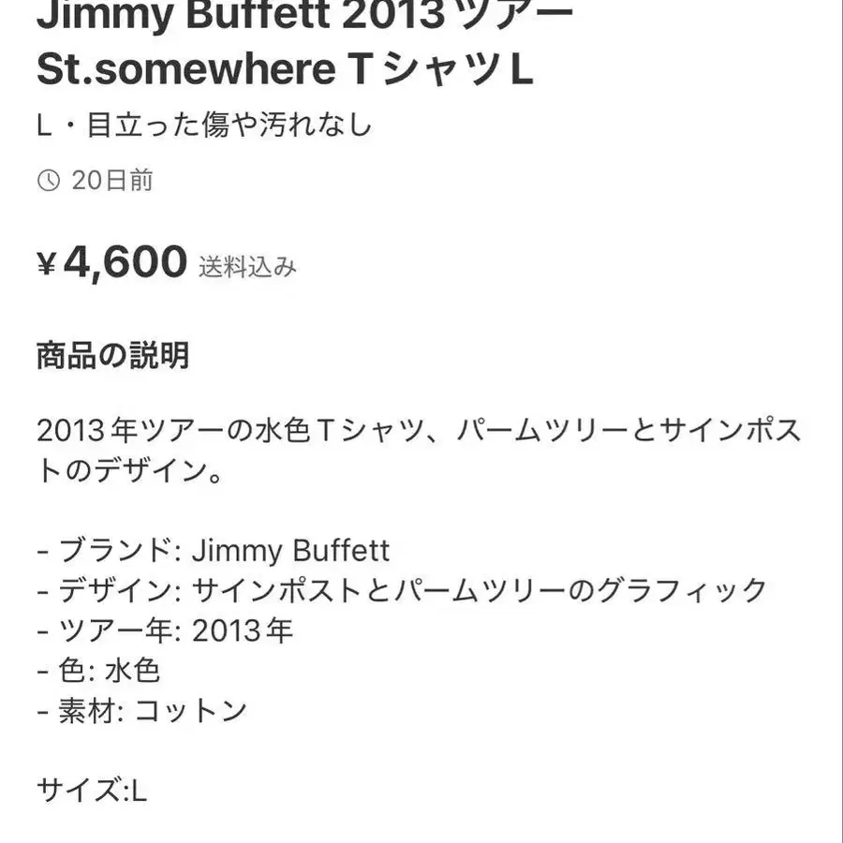Select the ツアー年: 2013年 line
Image resolution: width=843 pixels, height=843 pixels.
click(165, 630)
